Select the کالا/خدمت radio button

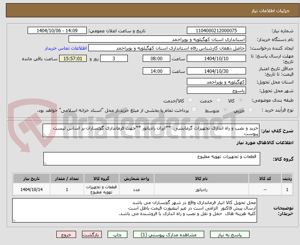pyautogui.click(x=190, y=100)
